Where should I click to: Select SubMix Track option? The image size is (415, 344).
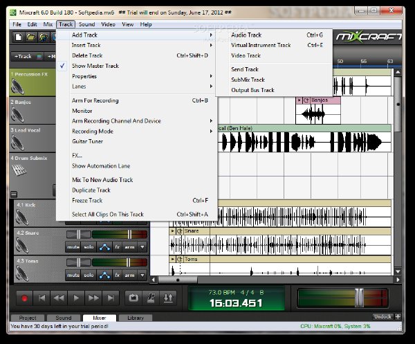pos(274,80)
